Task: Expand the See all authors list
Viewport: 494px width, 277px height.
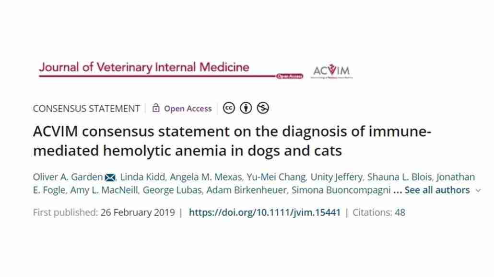Action: [437, 190]
